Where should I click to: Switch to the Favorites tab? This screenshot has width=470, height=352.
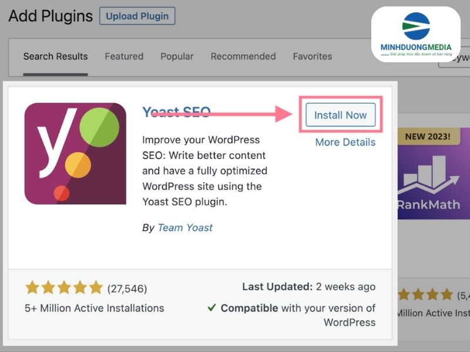point(313,56)
